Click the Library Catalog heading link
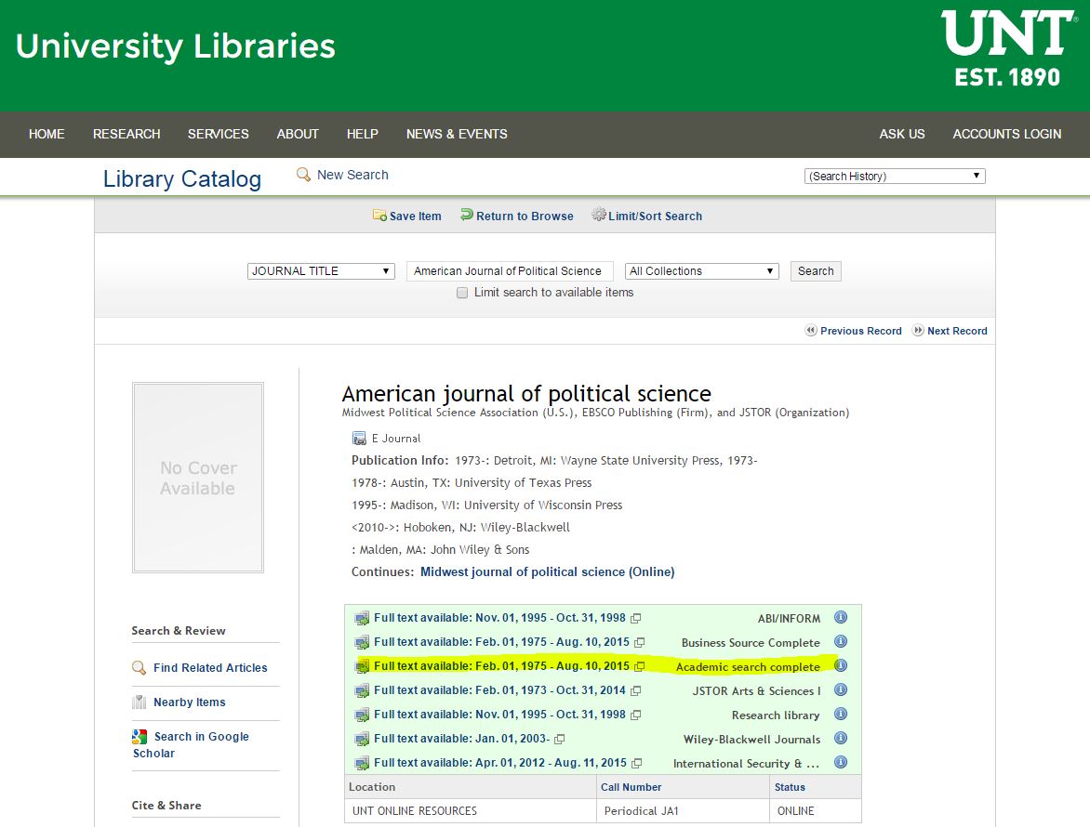The image size is (1090, 827). coord(182,178)
